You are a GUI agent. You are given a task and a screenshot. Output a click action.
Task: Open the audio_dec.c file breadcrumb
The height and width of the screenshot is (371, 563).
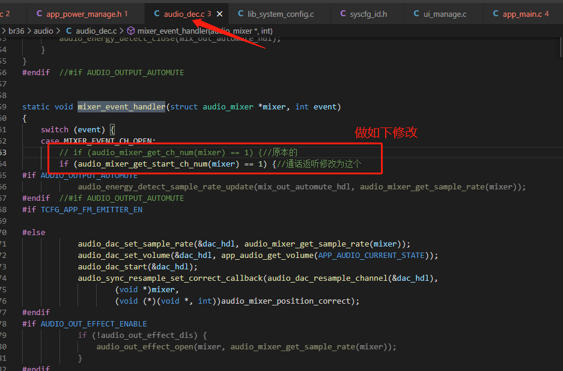tap(91, 31)
